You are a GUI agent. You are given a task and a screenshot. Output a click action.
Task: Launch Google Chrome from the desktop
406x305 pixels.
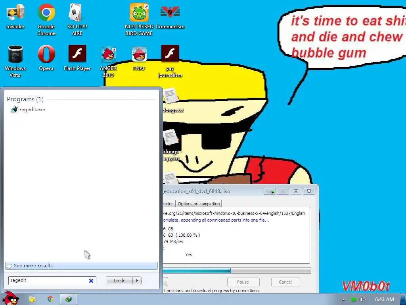[x=46, y=19]
